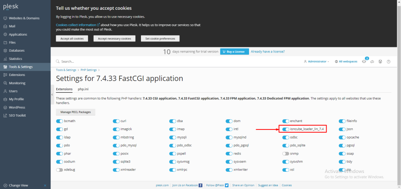
Task: Click the Manage PECL Packages button
Action: (x=76, y=112)
